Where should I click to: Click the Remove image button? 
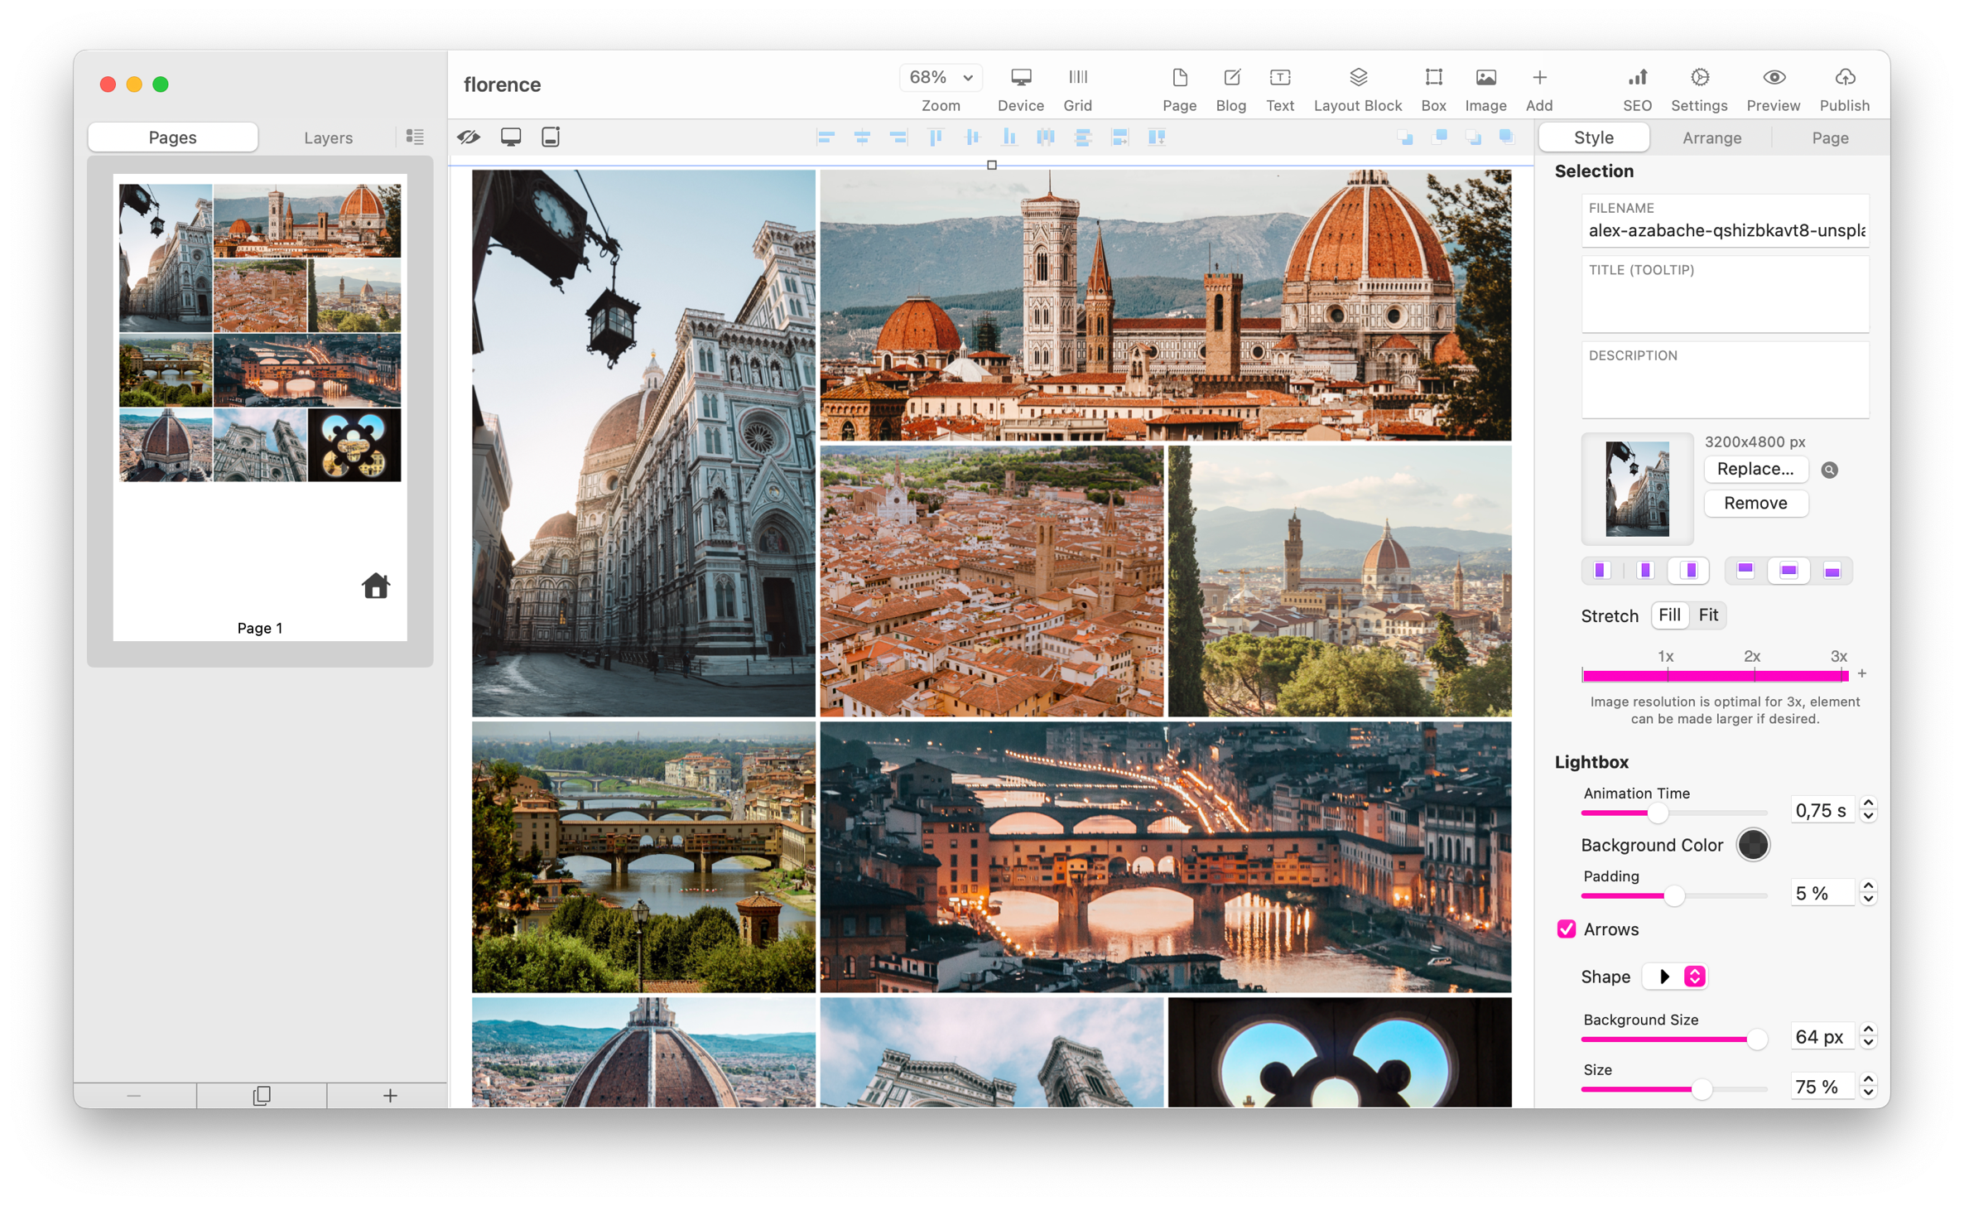pyautogui.click(x=1755, y=503)
